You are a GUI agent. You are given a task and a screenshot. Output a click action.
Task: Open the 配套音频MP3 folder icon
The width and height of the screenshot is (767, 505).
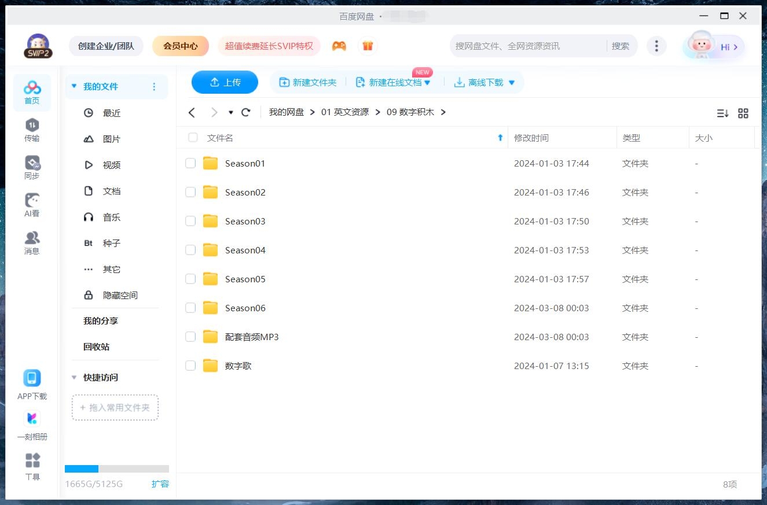coord(210,337)
